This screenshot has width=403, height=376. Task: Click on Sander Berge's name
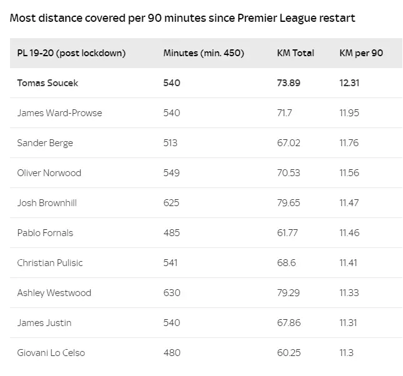(45, 143)
